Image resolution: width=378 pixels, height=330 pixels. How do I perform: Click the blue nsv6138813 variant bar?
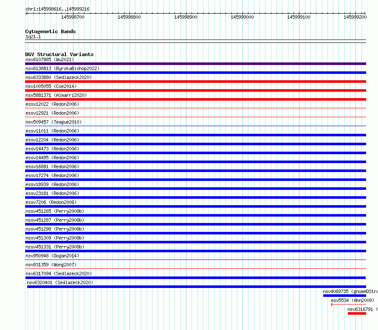pyautogui.click(x=195, y=73)
